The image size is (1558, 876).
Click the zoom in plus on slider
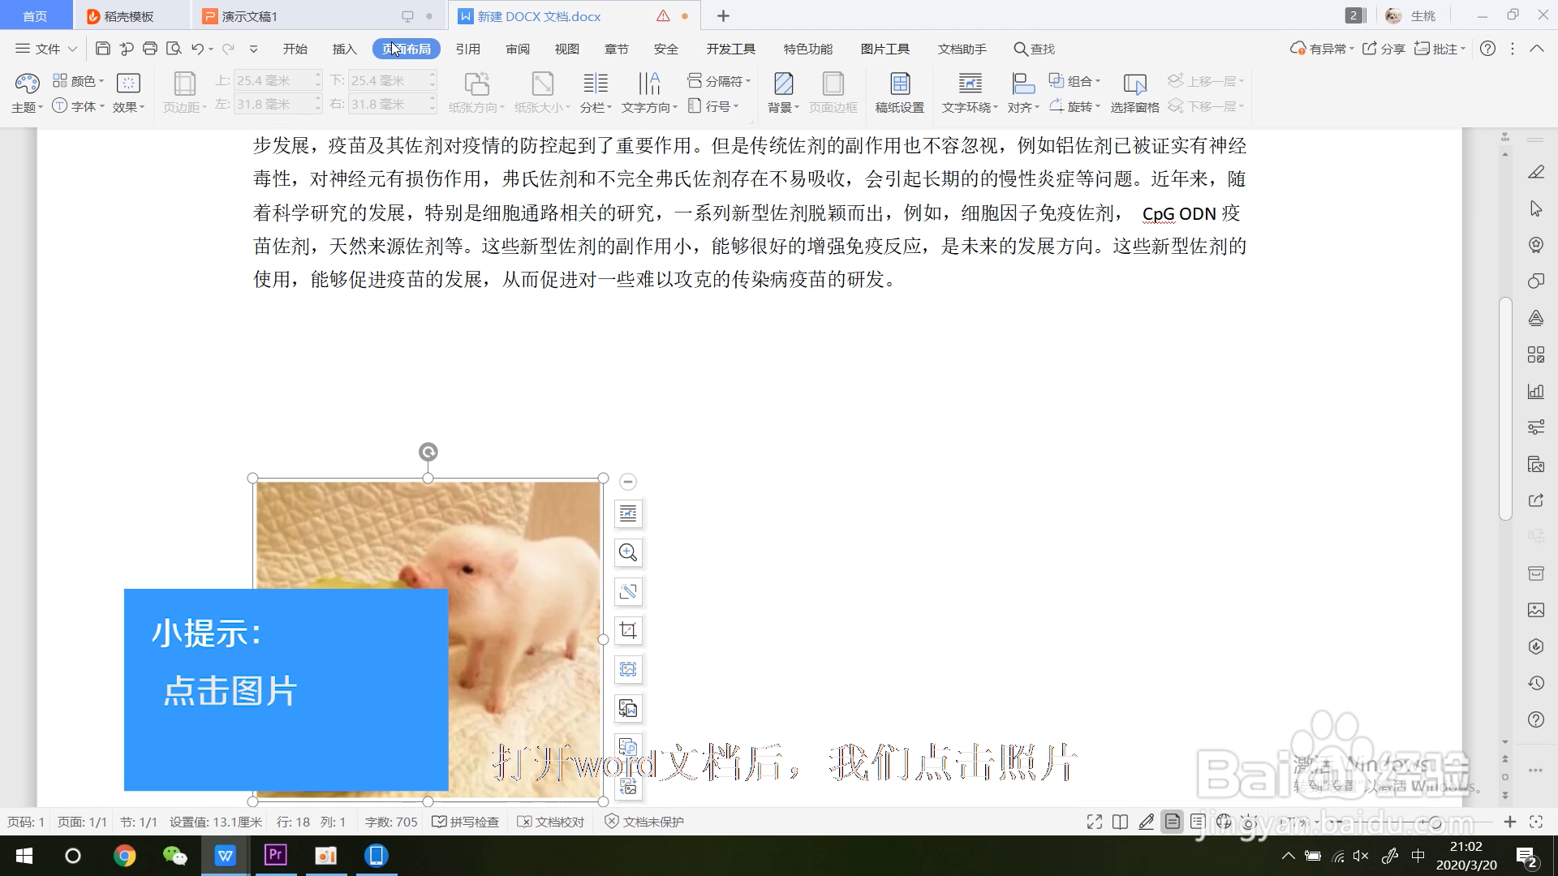[1509, 822]
